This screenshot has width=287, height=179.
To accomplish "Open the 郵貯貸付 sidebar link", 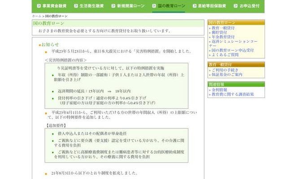I will (x=219, y=32).
